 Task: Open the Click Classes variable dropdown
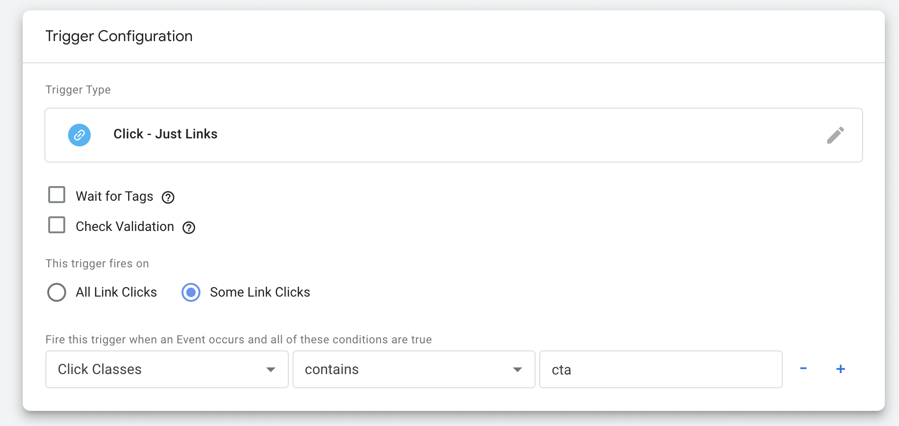coord(166,369)
